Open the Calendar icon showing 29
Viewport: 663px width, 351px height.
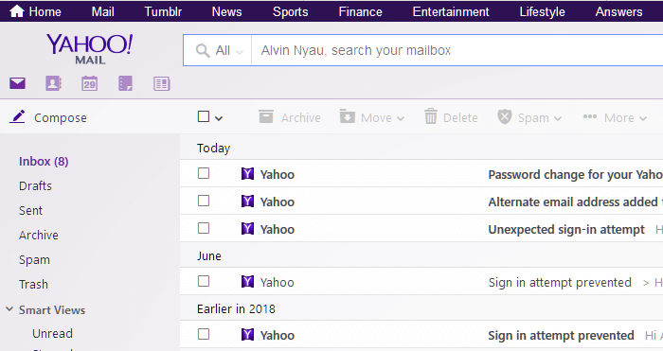(89, 83)
